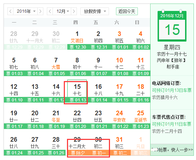The width and height of the screenshot is (196, 160).
Task: Select December 17 十九
Action: click(119, 90)
